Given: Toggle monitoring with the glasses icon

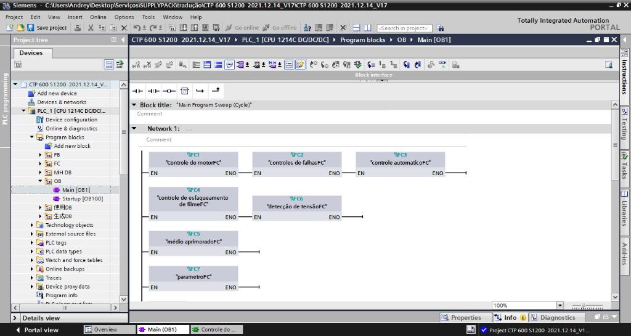Looking at the screenshot, I should pos(442,65).
